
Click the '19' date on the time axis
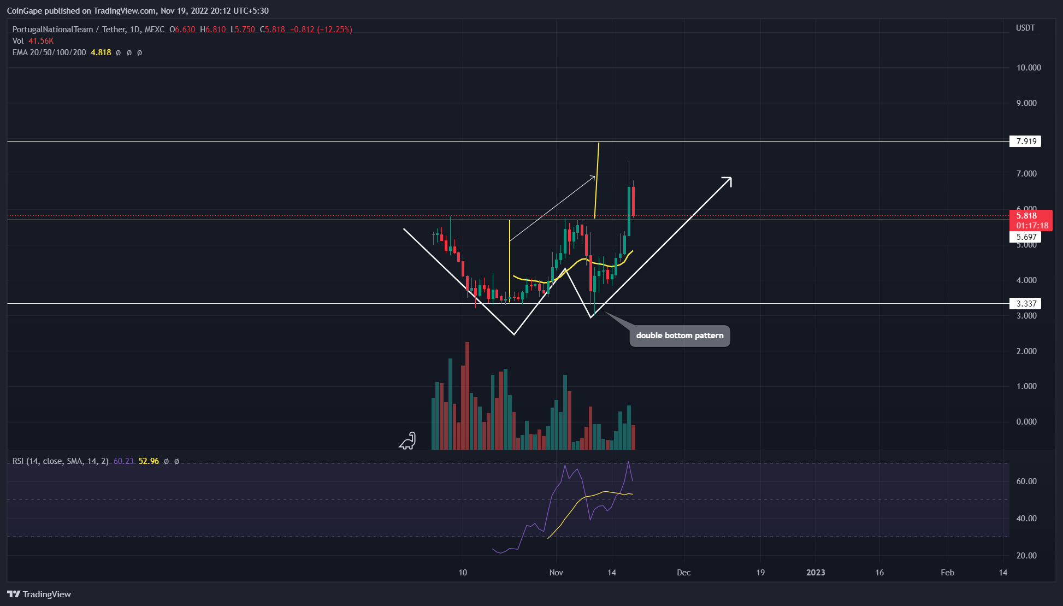click(x=760, y=573)
